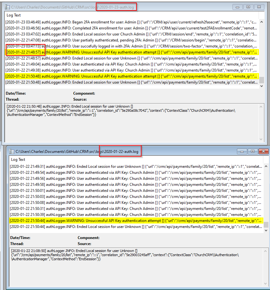270x290 pixels.
Task: Select the 21:49:58 'User authenticated via API Key' row
Action: pos(136,185)
